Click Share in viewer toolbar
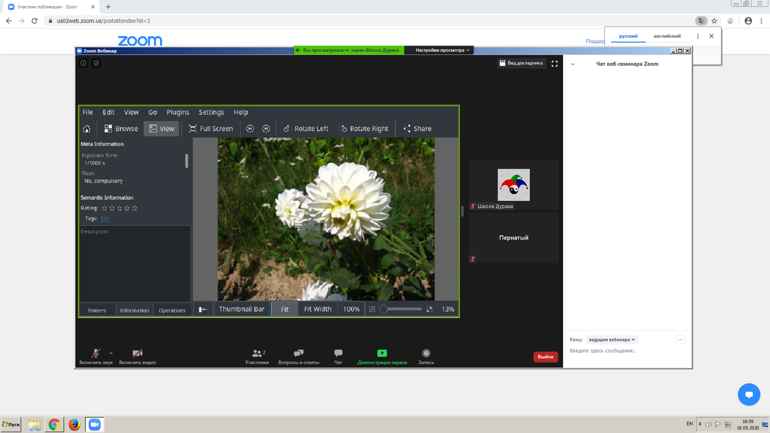770x433 pixels. 417,129
